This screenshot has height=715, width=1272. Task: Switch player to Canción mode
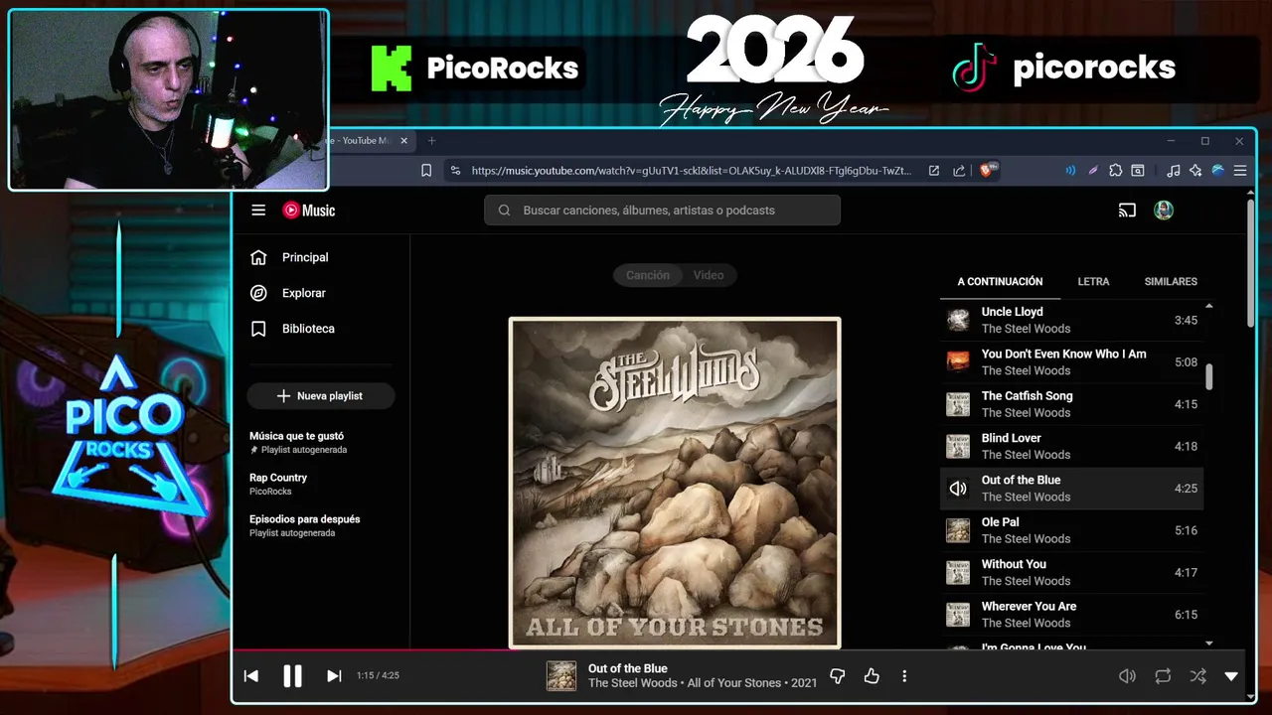pyautogui.click(x=648, y=275)
